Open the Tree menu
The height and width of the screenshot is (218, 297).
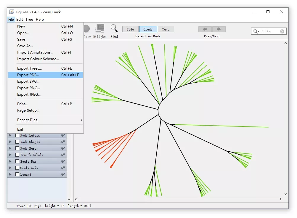[x=29, y=19]
